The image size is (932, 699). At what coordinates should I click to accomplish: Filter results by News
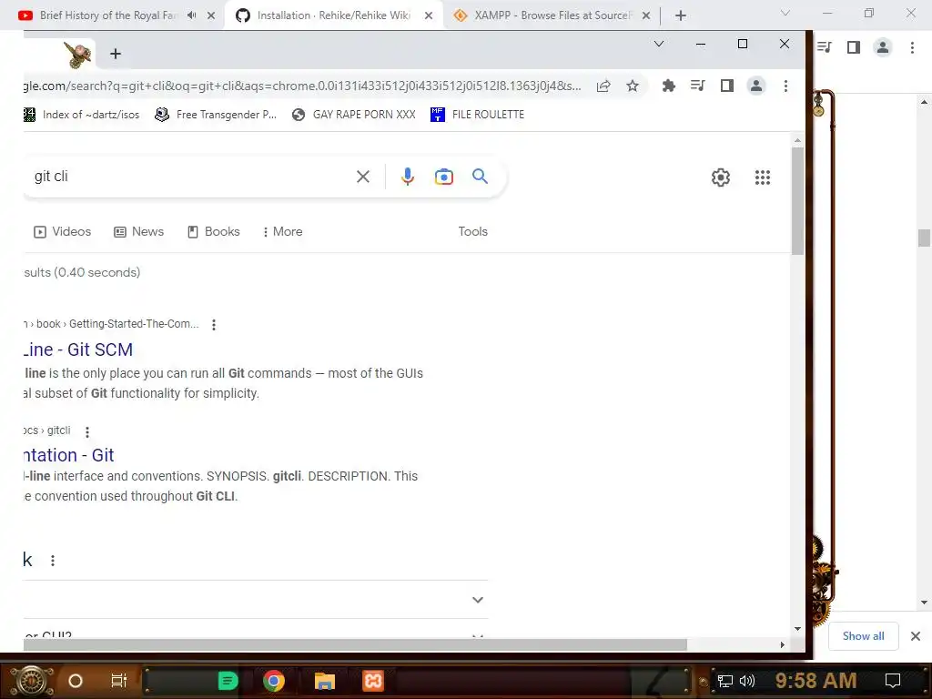138,231
